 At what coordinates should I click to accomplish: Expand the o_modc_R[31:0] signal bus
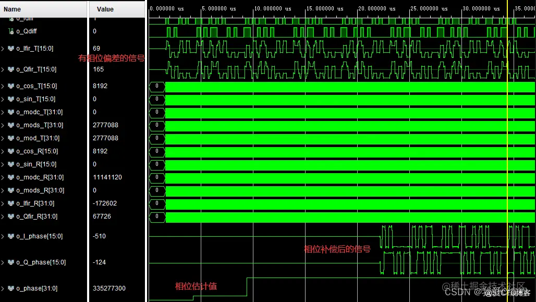click(x=3, y=177)
